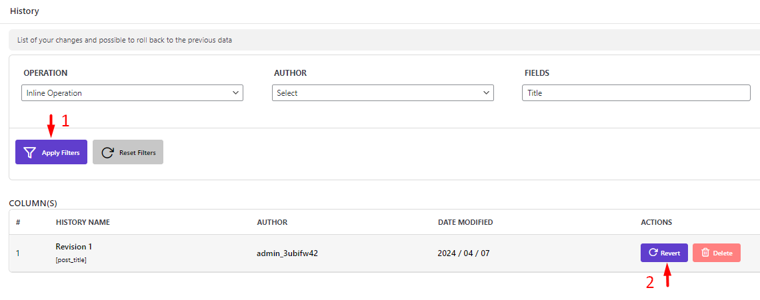Click the chevron arrow of the Author combo box

486,92
